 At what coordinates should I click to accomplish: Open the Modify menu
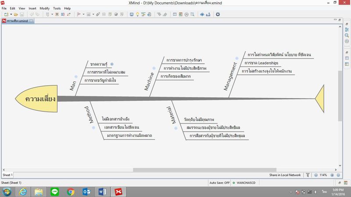point(45,8)
